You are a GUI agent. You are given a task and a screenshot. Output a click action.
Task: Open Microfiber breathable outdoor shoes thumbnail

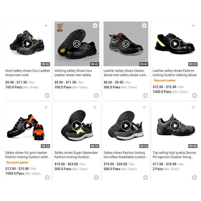click(x=126, y=126)
